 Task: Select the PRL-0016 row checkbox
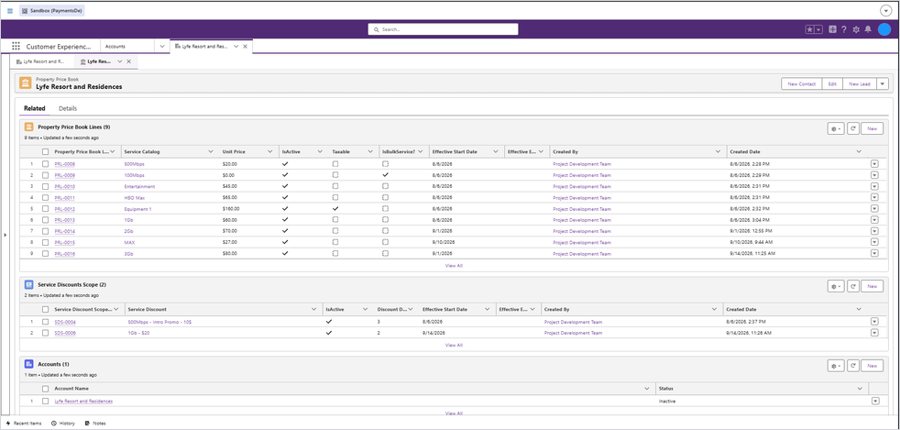click(x=45, y=254)
